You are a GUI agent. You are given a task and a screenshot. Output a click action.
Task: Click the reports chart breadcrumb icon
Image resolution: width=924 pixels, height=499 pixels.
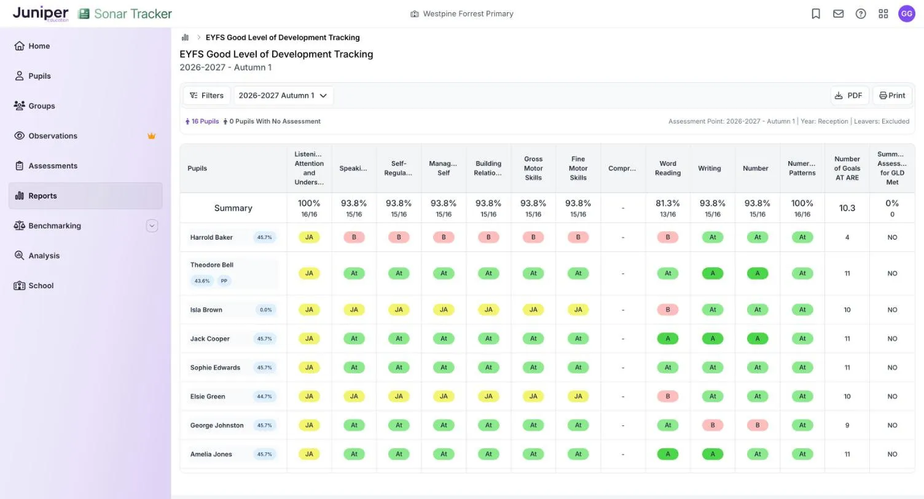[185, 37]
